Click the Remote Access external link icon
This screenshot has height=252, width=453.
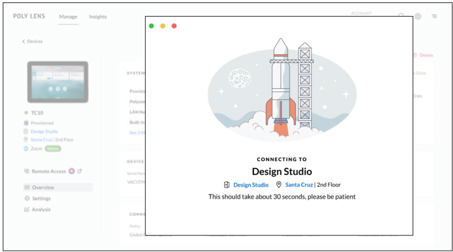point(80,171)
